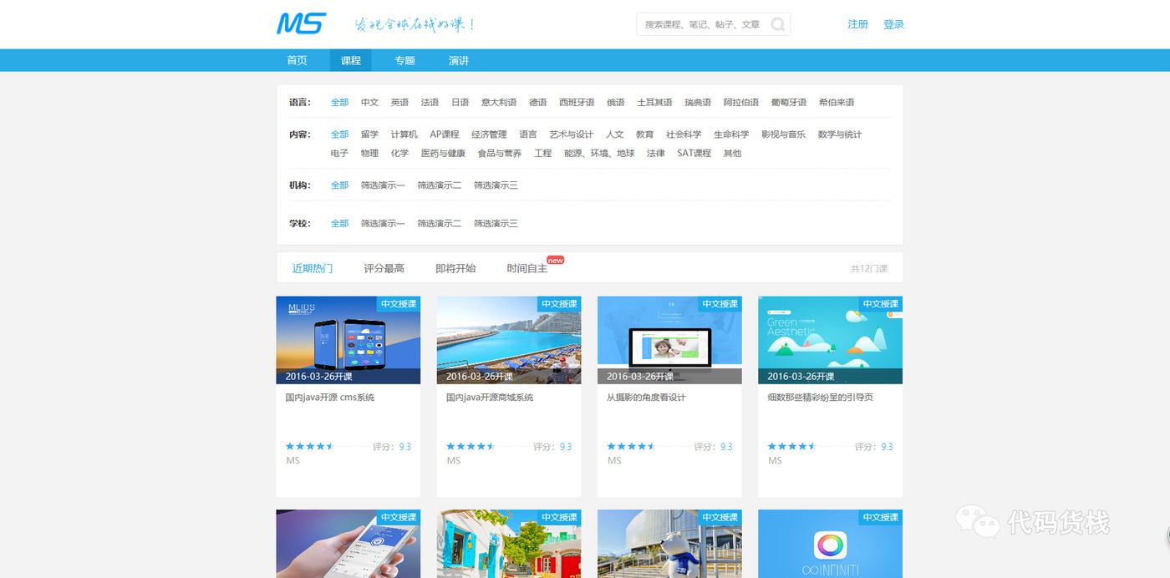Filter language by 意大利语
This screenshot has height=578, width=1170.
[499, 102]
